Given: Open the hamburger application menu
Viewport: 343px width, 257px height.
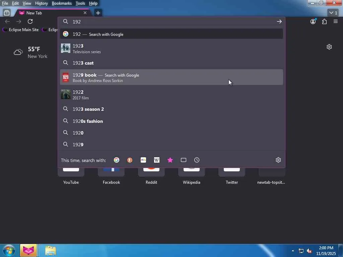Looking at the screenshot, I should pos(336,21).
